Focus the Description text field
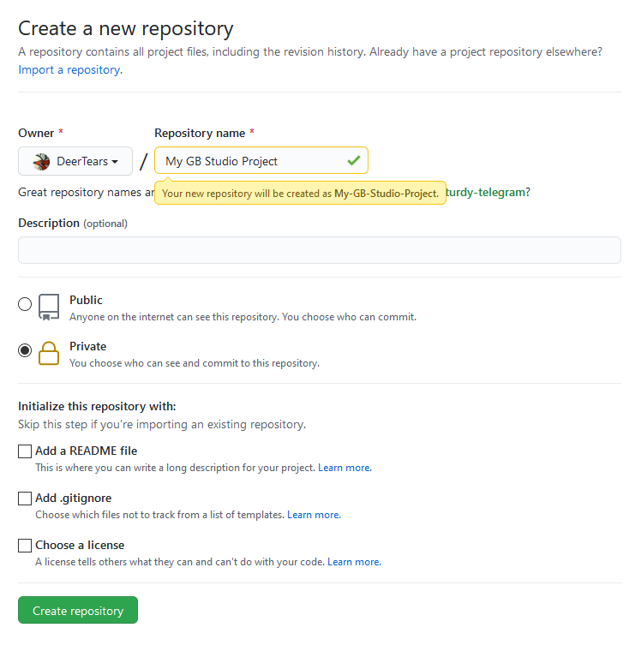Image resolution: width=641 pixels, height=645 pixels. pos(320,250)
